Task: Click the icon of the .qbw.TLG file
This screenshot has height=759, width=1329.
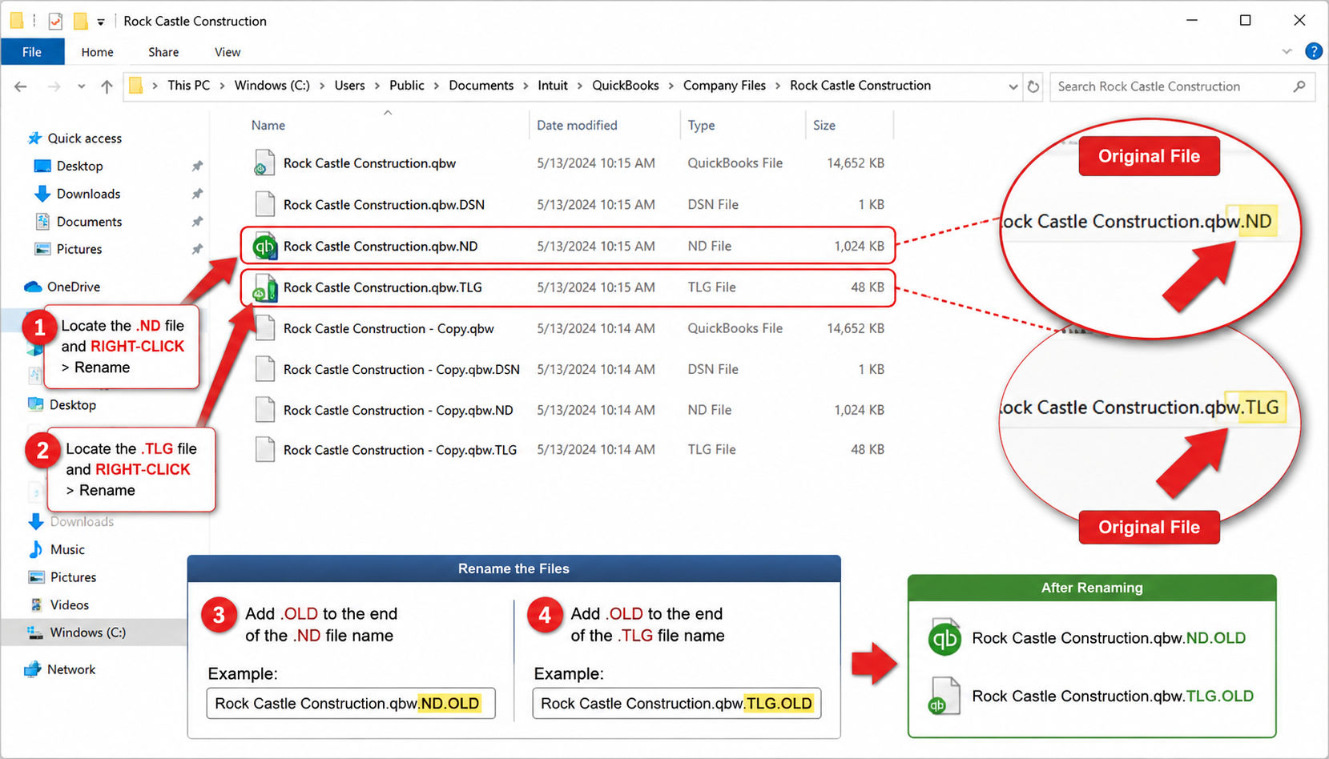Action: pyautogui.click(x=265, y=287)
